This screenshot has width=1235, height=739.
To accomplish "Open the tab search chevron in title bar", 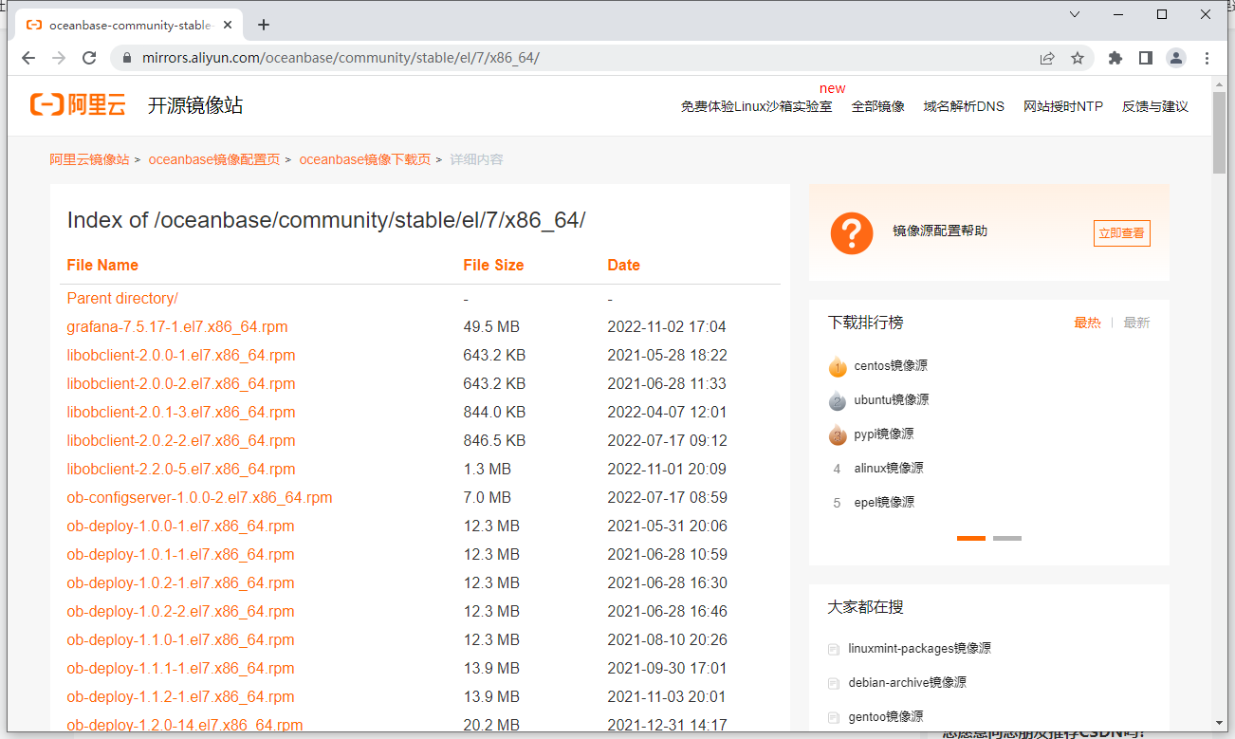I will point(1075,14).
